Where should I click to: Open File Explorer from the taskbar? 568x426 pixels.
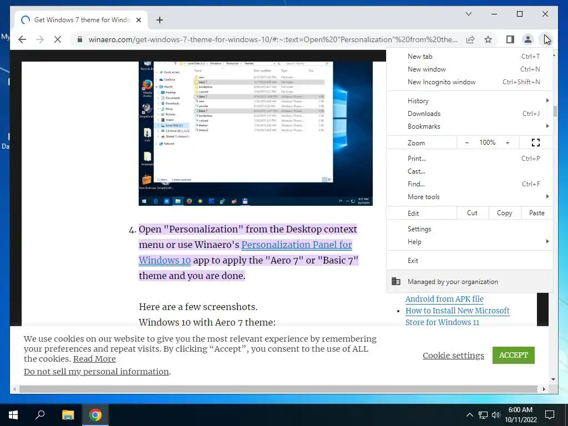pyautogui.click(x=68, y=415)
